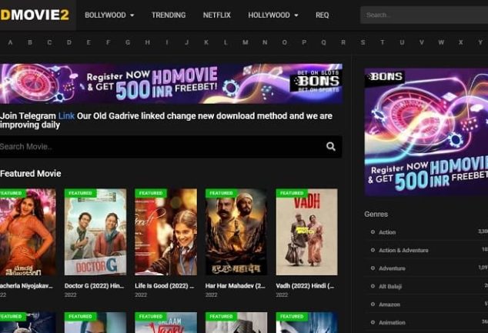
Task: Filter movies by letter O
Action: (285, 42)
